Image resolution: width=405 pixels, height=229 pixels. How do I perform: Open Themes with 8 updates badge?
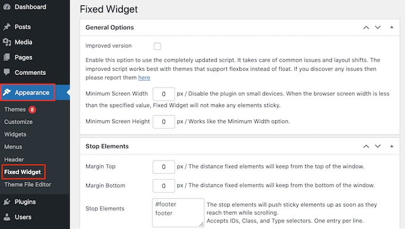tap(20, 109)
